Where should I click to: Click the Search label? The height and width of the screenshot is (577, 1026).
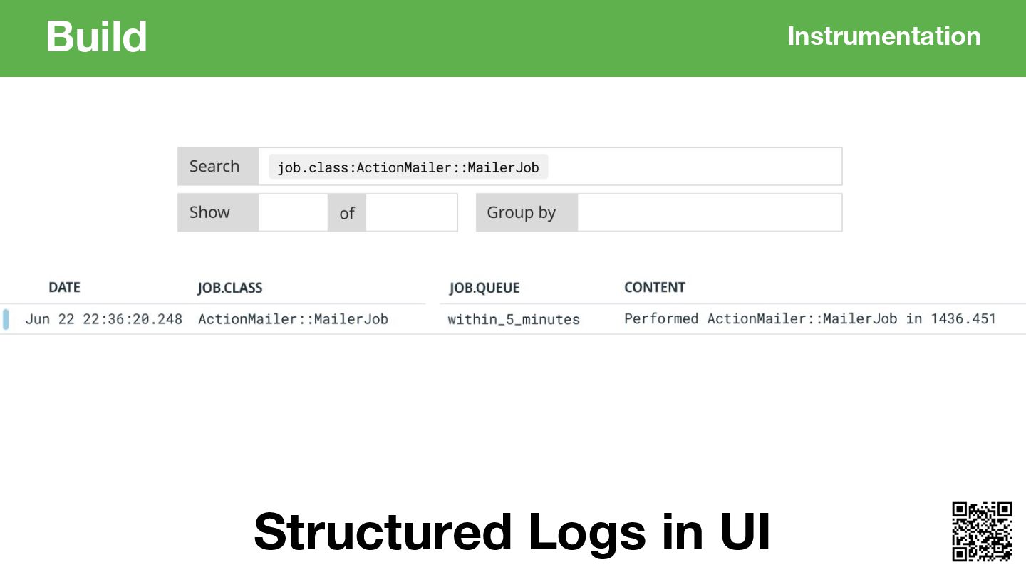point(214,166)
